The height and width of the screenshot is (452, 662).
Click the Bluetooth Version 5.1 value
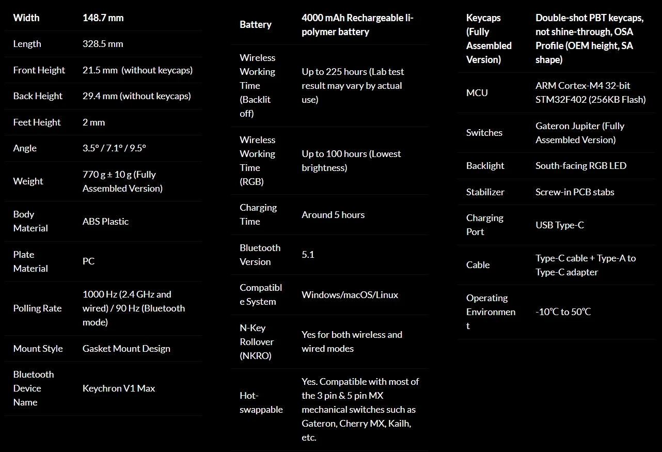tap(308, 255)
